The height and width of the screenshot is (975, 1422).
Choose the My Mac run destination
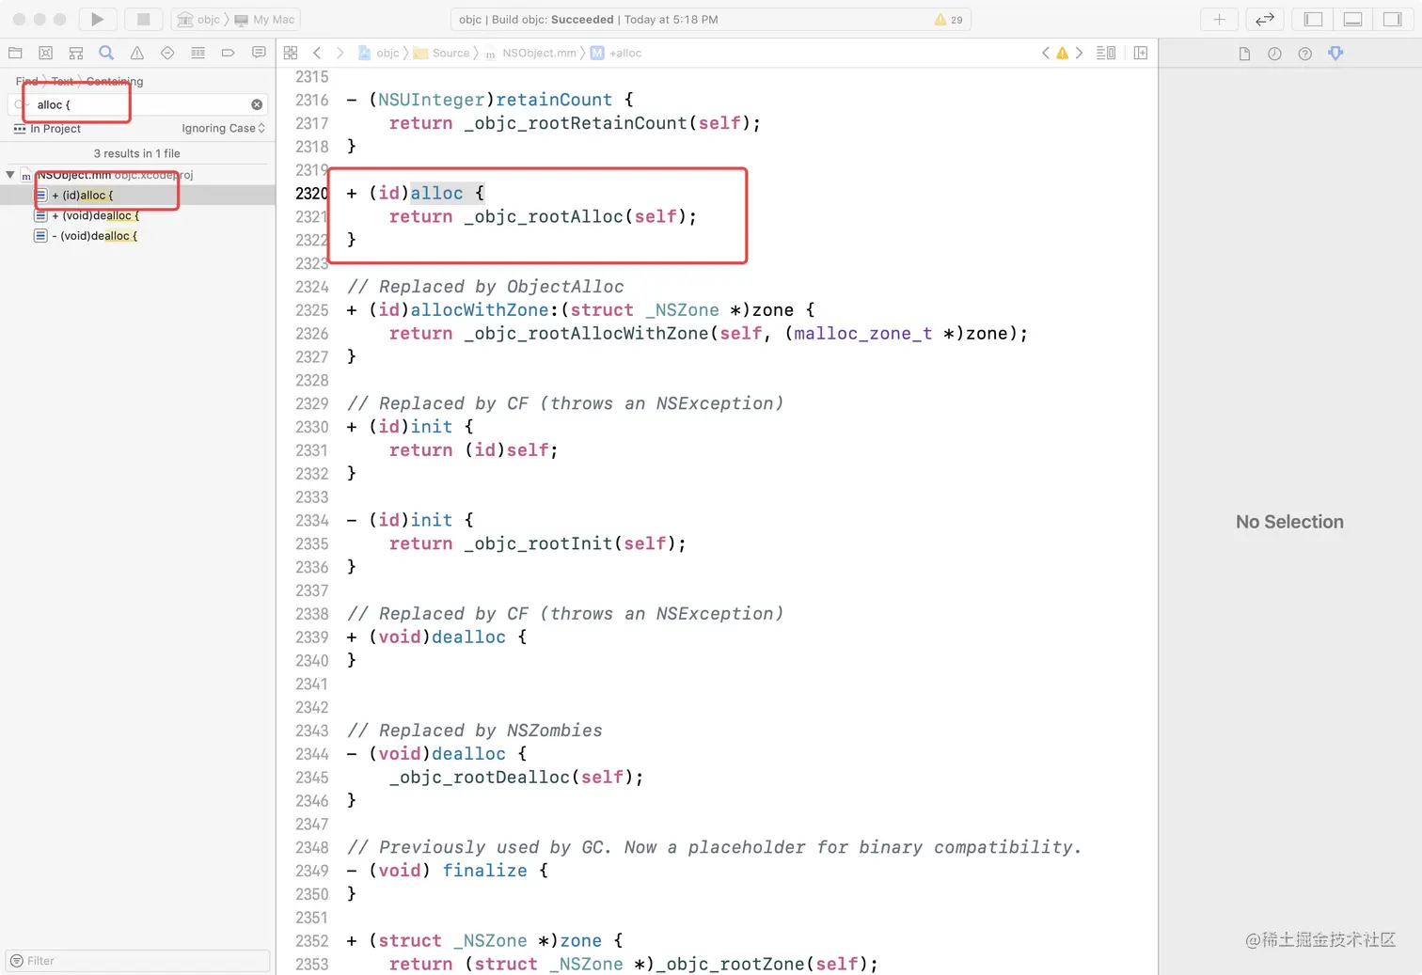[264, 20]
